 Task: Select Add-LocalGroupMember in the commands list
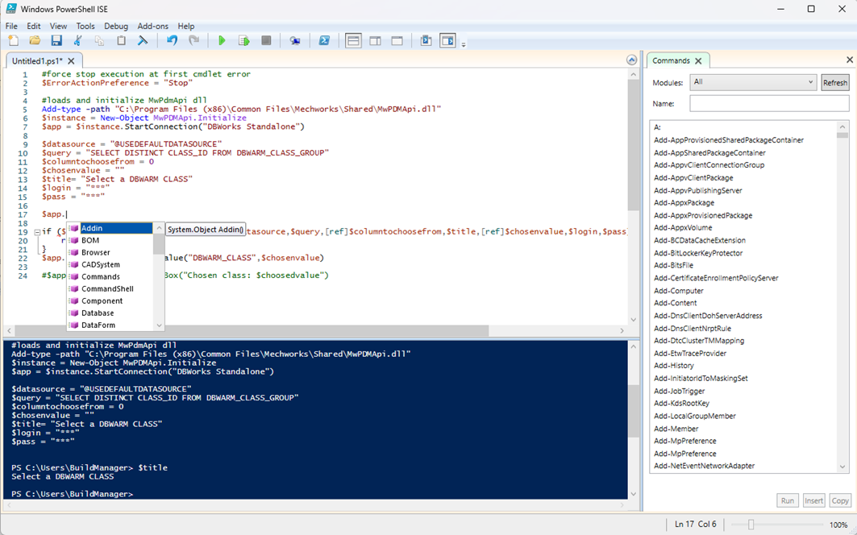click(x=695, y=416)
